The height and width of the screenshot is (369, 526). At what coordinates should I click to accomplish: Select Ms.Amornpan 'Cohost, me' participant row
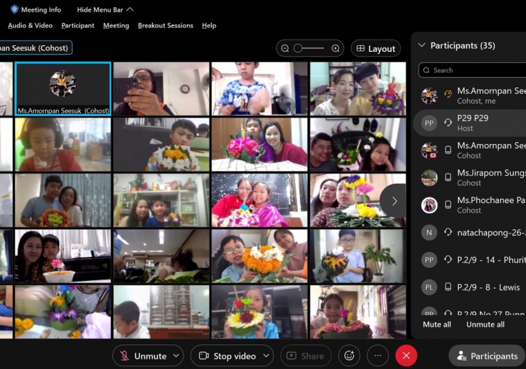pos(470,96)
